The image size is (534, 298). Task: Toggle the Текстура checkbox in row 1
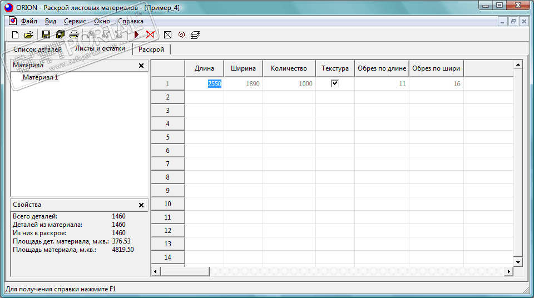335,83
